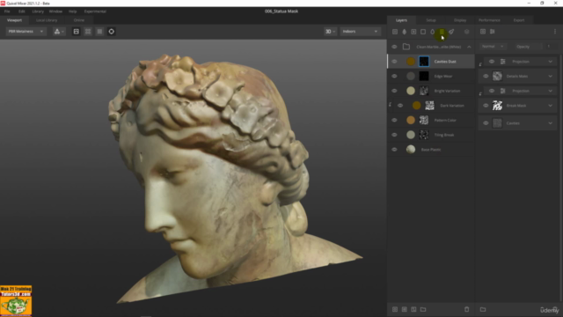Expand the Break Mask component chevron
Viewport: 563px width, 317px height.
coord(550,106)
